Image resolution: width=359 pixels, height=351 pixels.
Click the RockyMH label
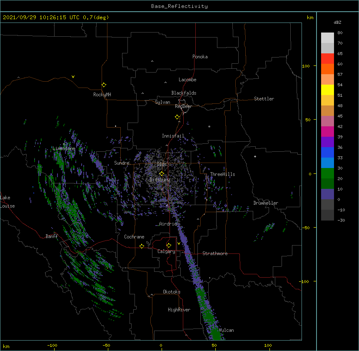pos(102,95)
